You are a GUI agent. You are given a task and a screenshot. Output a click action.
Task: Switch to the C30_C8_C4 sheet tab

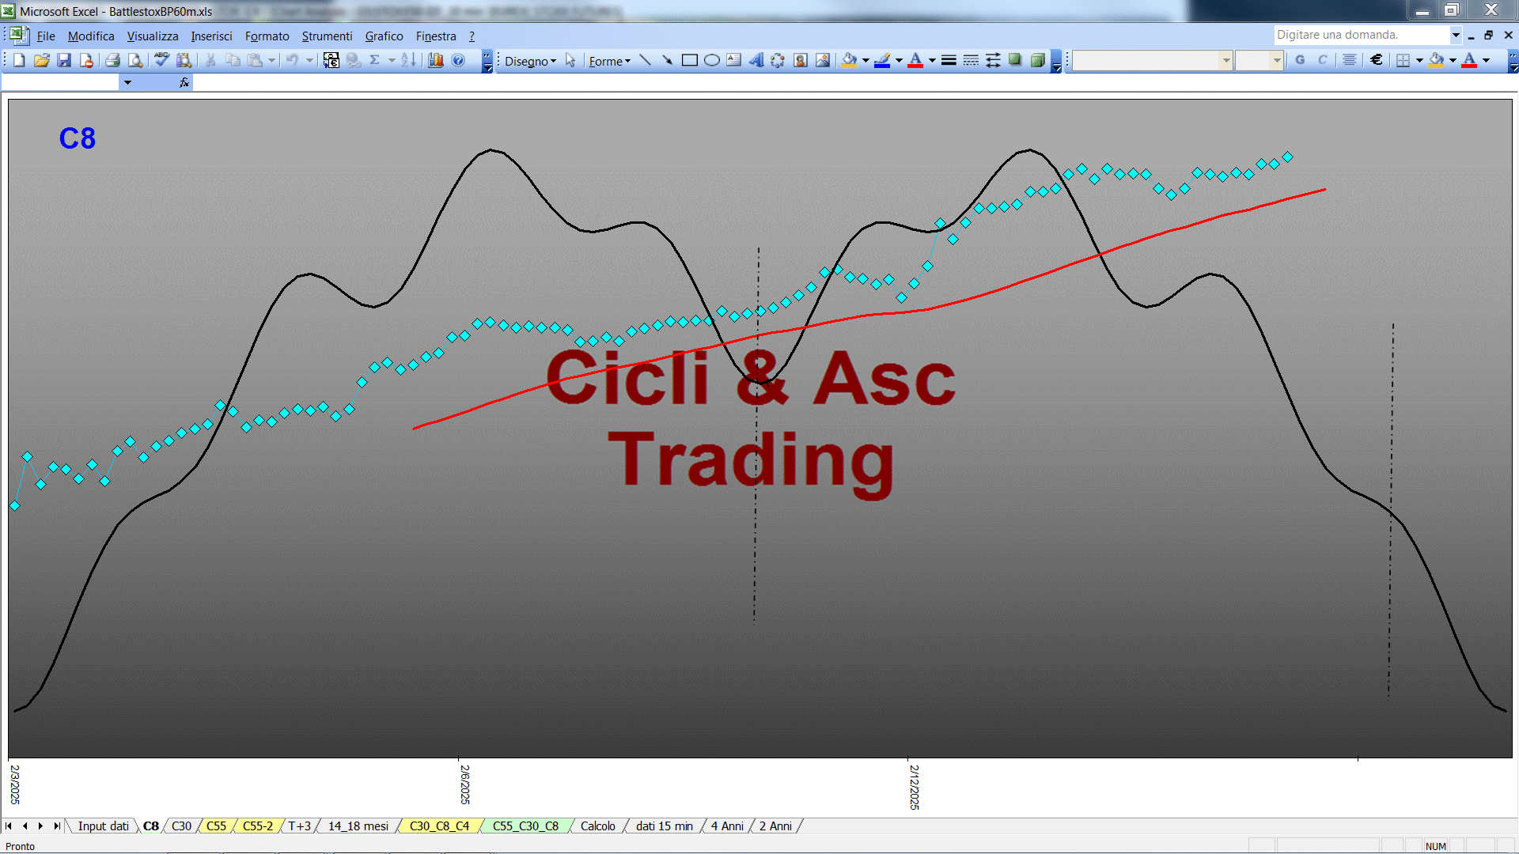pyautogui.click(x=439, y=826)
